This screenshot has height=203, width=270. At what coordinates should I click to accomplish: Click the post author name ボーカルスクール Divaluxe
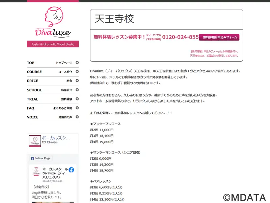tap(55, 173)
